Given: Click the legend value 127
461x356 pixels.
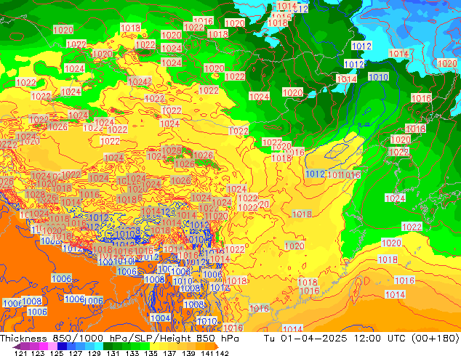Looking at the screenshot, I should pyautogui.click(x=76, y=353).
